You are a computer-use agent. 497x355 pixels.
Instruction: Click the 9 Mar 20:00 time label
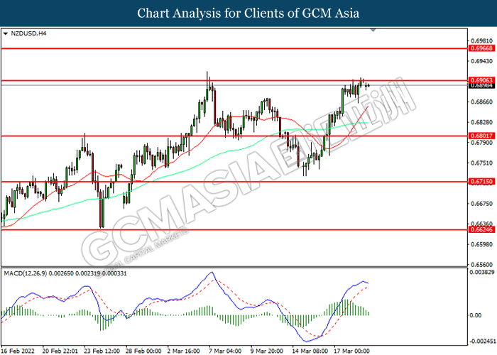[x=267, y=351]
